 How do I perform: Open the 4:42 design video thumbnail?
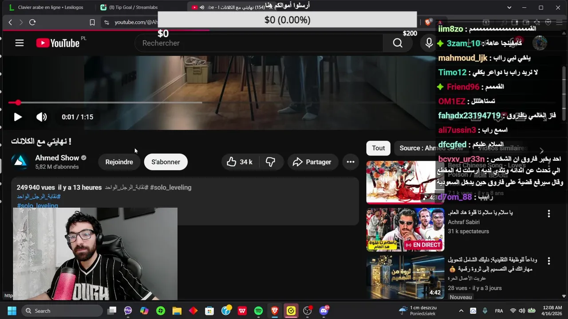[x=405, y=277]
